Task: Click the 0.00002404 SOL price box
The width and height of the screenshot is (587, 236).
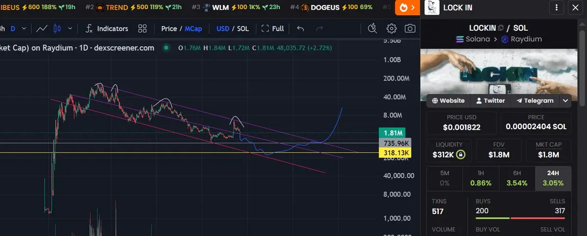Action: tap(536, 123)
